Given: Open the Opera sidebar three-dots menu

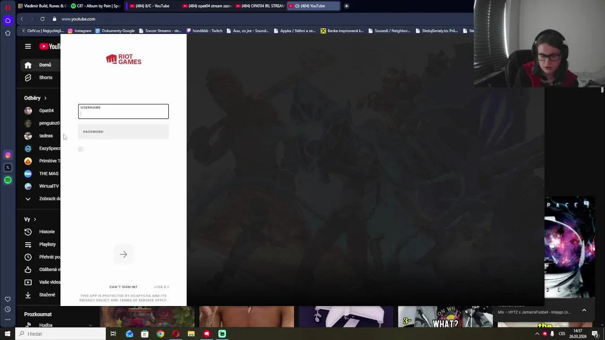Looking at the screenshot, I should tap(8, 320).
